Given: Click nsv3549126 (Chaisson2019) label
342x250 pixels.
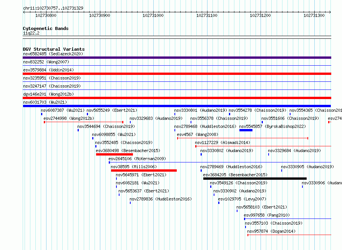Looking at the screenshot, I should [x=238, y=183].
